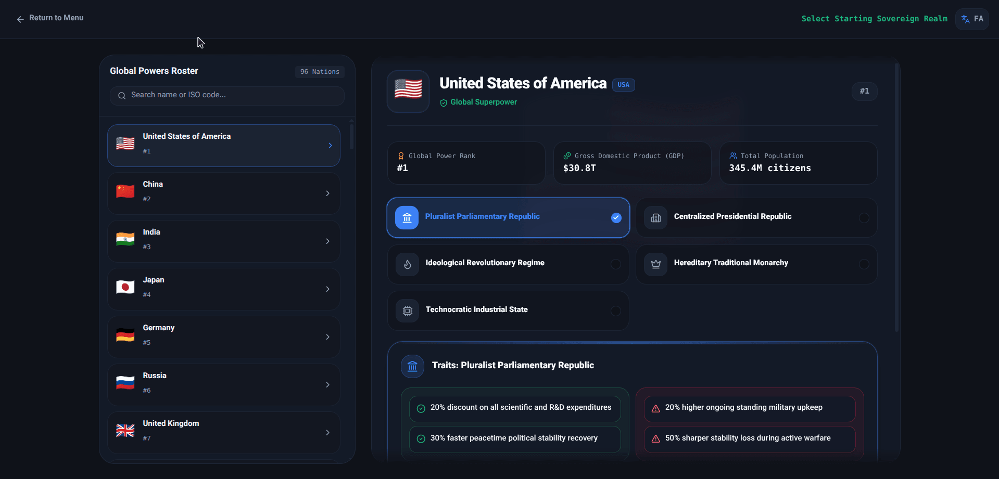Open the India row chevron
The width and height of the screenshot is (999, 479).
[327, 241]
